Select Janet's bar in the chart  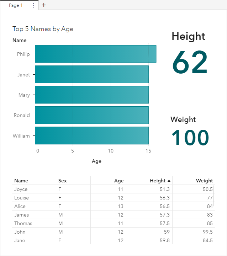[92, 74]
